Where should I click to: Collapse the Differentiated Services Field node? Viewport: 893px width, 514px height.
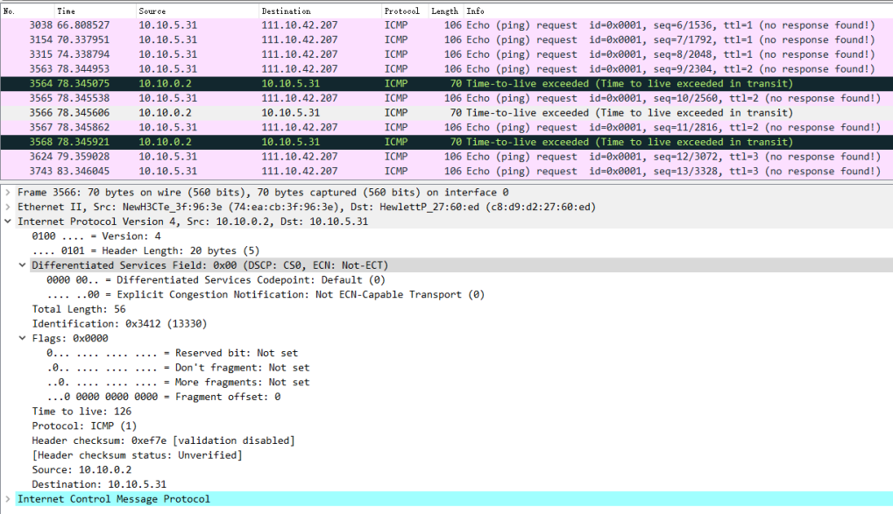coord(22,265)
